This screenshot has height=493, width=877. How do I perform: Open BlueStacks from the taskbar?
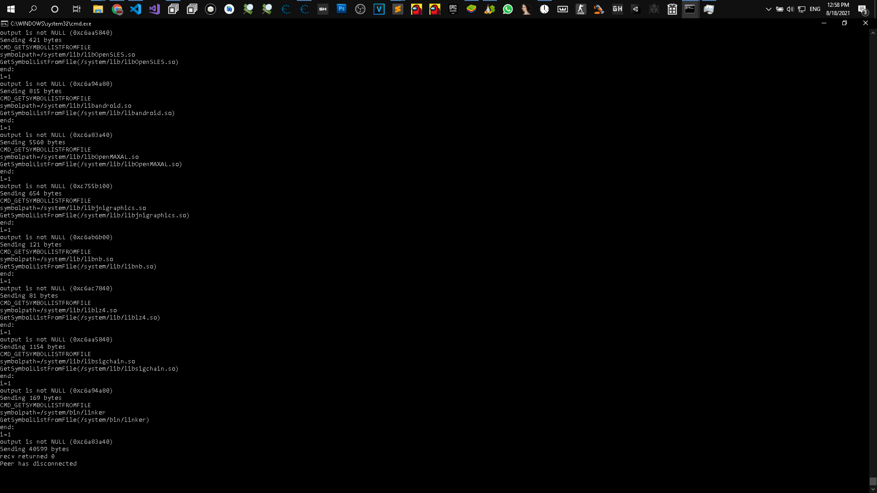coord(471,9)
